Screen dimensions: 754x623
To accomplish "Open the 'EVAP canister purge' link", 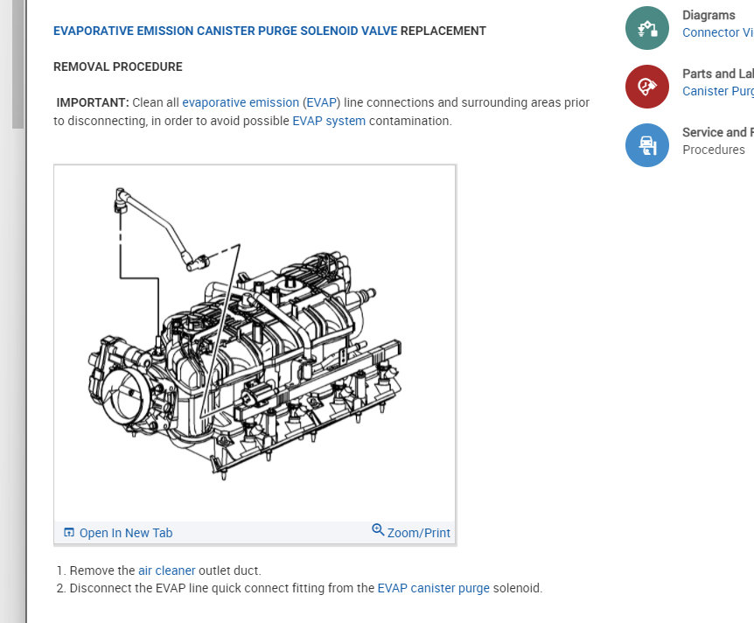I will 433,588.
